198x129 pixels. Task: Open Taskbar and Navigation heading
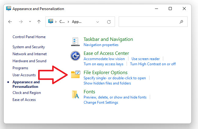click(108, 39)
